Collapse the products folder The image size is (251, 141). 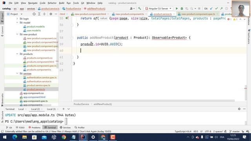point(17,54)
